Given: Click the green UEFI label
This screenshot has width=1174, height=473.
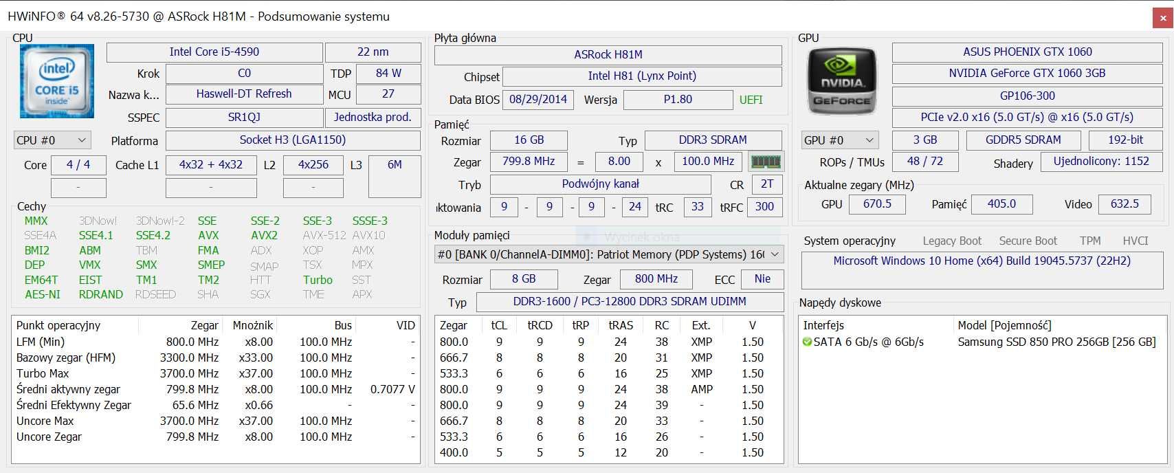Looking at the screenshot, I should pyautogui.click(x=751, y=100).
